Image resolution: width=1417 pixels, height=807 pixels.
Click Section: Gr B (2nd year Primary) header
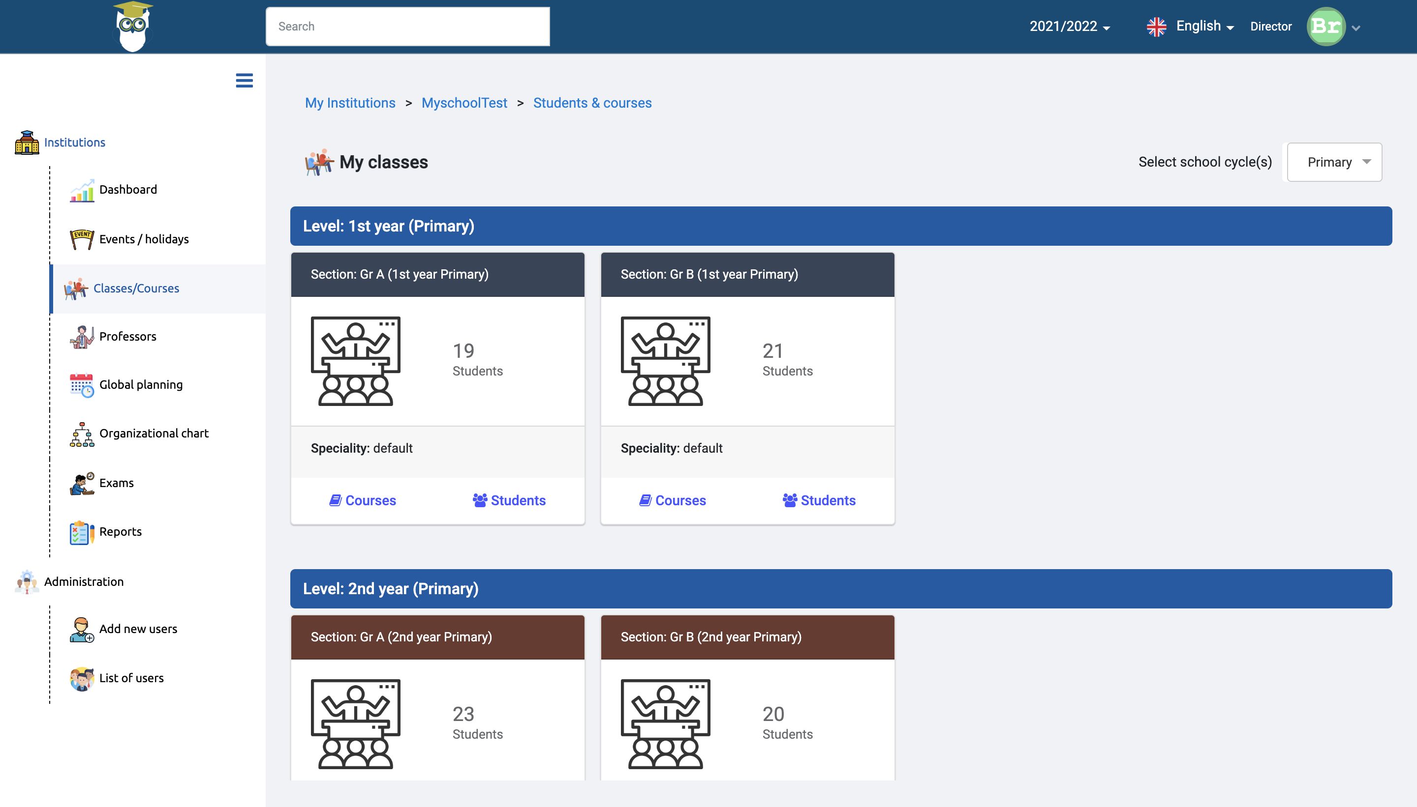[747, 637]
